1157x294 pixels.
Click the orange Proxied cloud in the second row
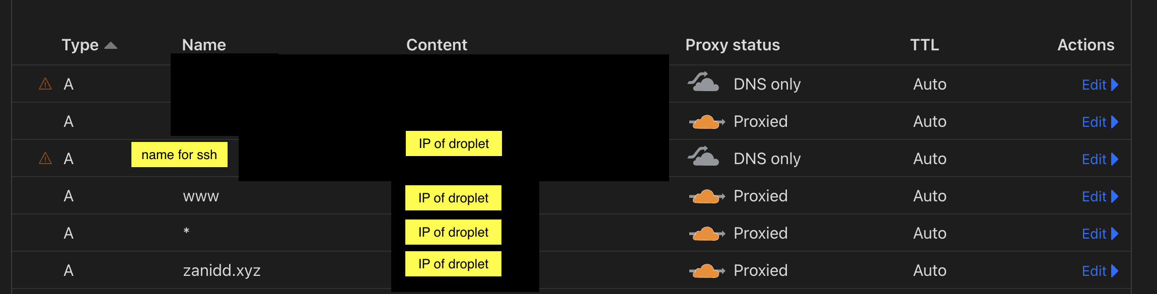click(x=707, y=122)
